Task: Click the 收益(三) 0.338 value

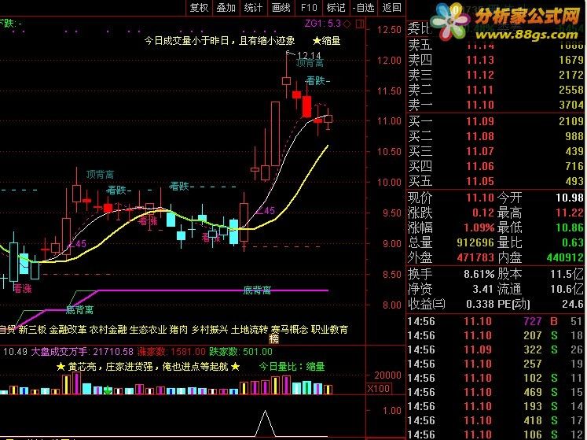Action: coord(480,304)
